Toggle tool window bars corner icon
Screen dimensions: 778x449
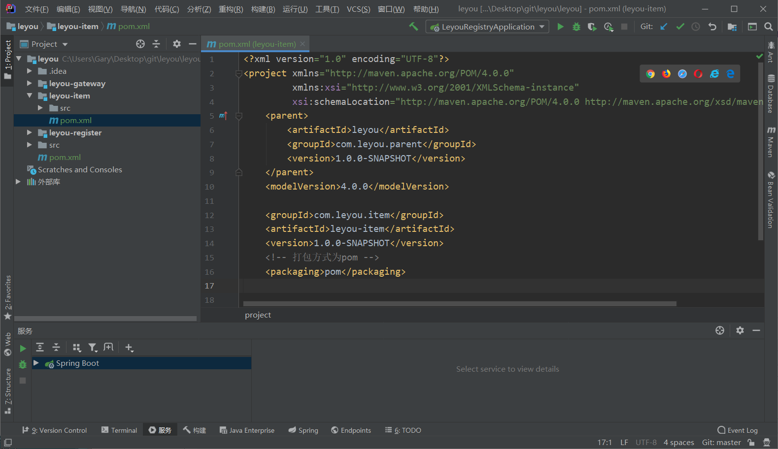pos(8,443)
